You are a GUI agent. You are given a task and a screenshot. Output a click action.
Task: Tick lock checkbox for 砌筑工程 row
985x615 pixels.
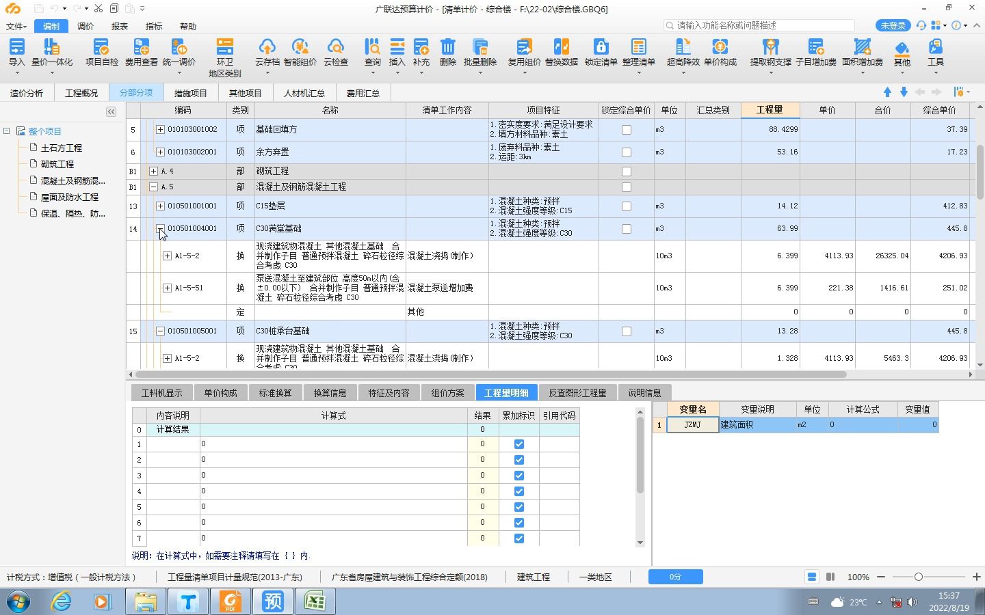[626, 172]
